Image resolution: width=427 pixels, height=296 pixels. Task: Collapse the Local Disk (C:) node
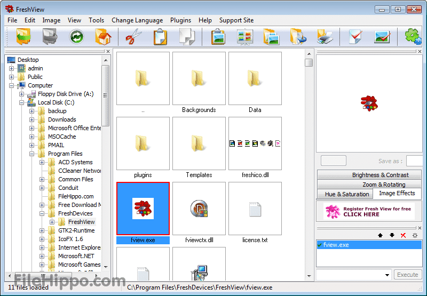(21, 102)
